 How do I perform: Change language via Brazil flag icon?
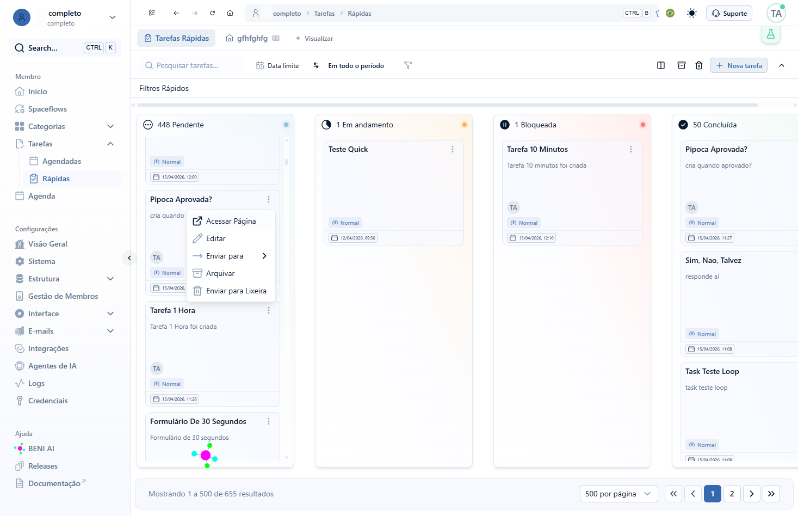(x=670, y=13)
